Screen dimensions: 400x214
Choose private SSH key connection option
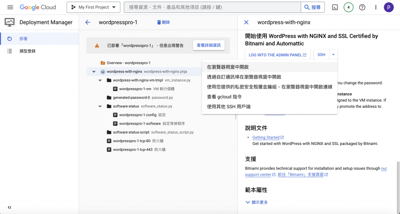pyautogui.click(x=270, y=87)
